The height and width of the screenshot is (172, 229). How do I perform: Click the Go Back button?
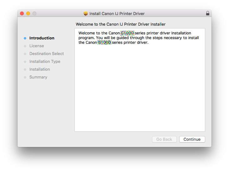coord(164,139)
